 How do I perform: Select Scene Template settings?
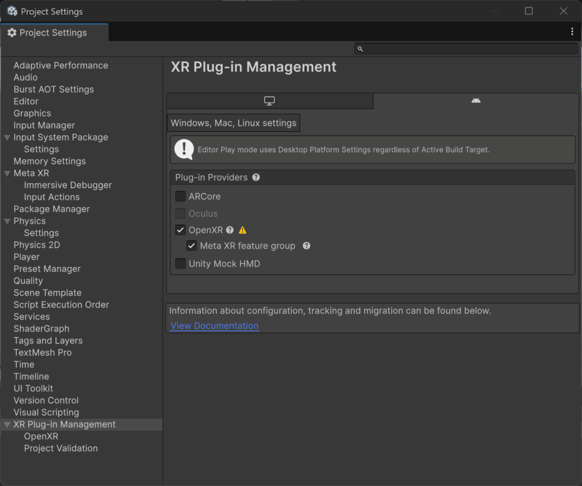[48, 293]
